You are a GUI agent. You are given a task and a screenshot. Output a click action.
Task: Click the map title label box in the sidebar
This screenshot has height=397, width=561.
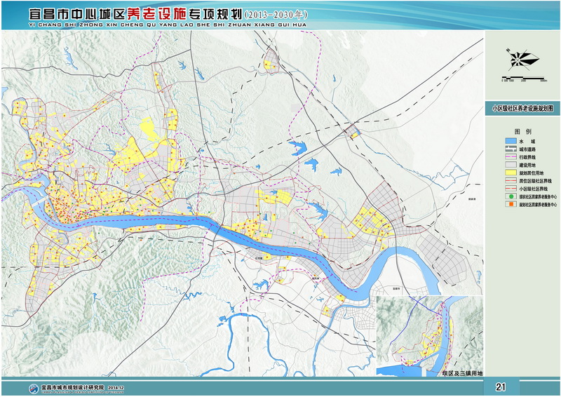522,109
